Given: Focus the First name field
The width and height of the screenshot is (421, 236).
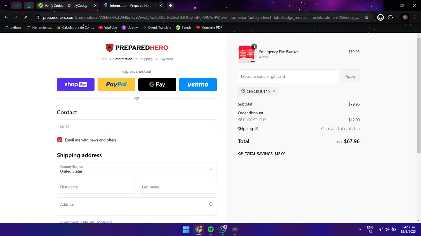Looking at the screenshot, I should point(96,187).
